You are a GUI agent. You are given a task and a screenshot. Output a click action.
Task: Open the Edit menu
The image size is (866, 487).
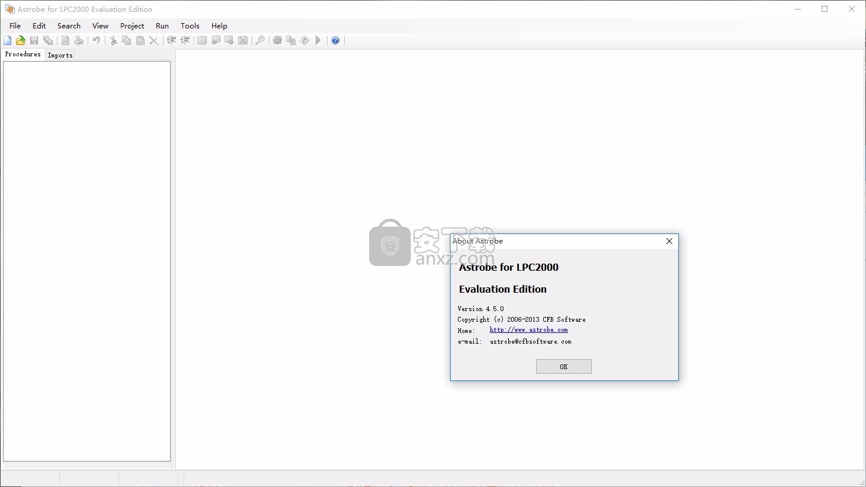click(39, 25)
